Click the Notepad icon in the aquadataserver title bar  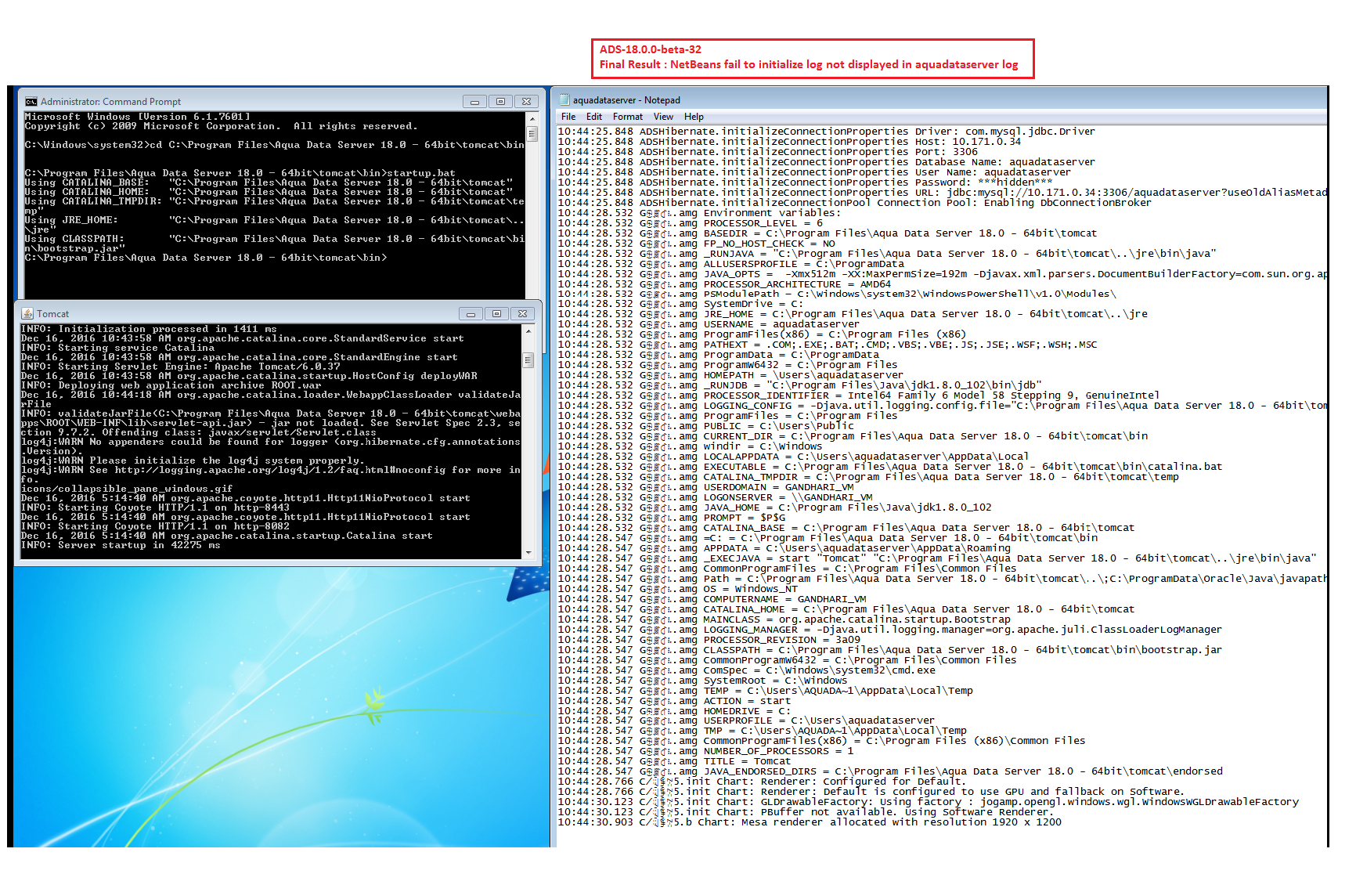(x=564, y=100)
